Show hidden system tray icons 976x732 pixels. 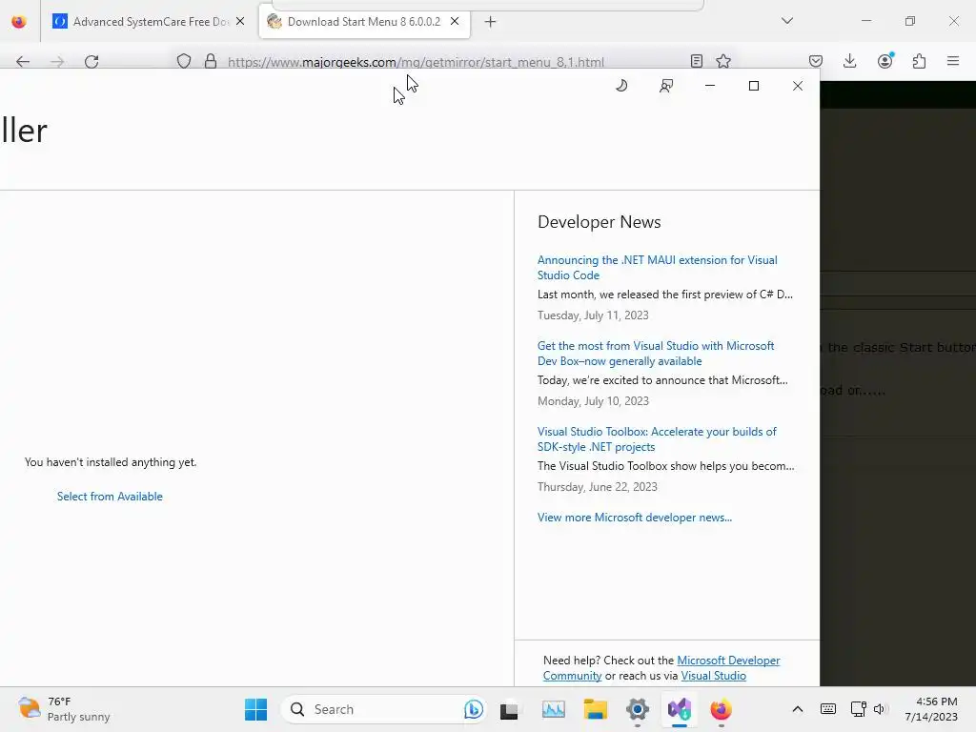click(798, 709)
